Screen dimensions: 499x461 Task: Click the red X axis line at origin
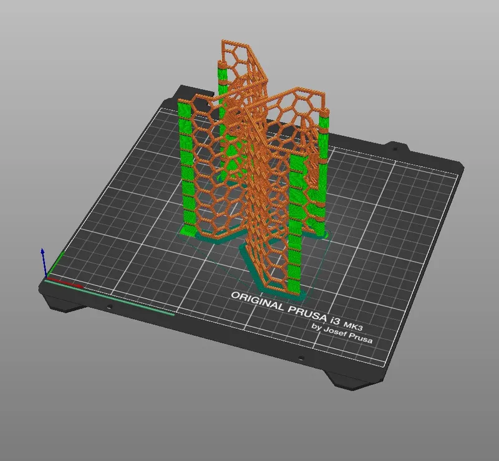[65, 283]
